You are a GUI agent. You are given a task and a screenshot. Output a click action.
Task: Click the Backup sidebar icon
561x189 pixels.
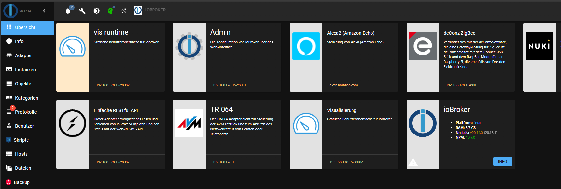(9, 182)
